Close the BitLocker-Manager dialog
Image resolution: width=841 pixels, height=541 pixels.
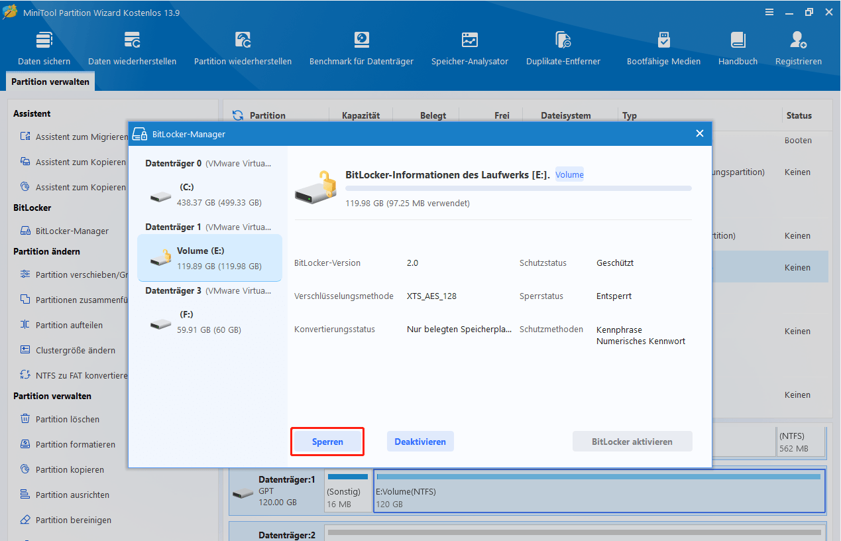coord(699,134)
